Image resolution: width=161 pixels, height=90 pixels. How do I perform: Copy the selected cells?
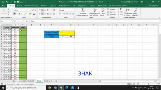9,12
